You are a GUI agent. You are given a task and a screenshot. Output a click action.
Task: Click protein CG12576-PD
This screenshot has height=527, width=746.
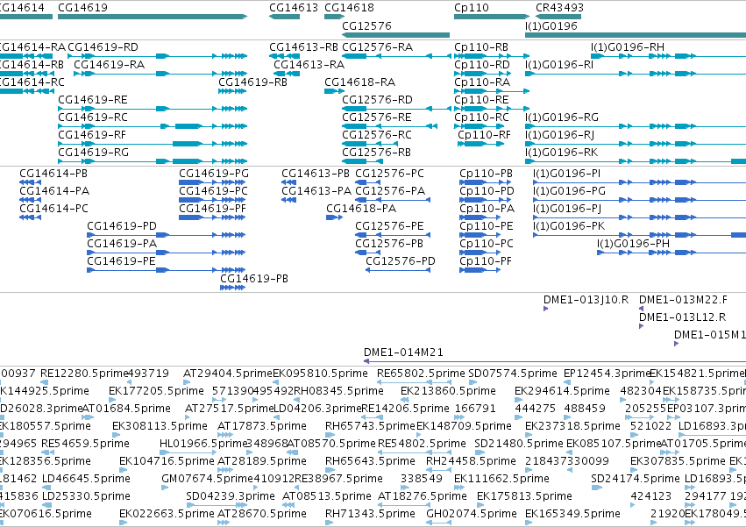(x=401, y=261)
